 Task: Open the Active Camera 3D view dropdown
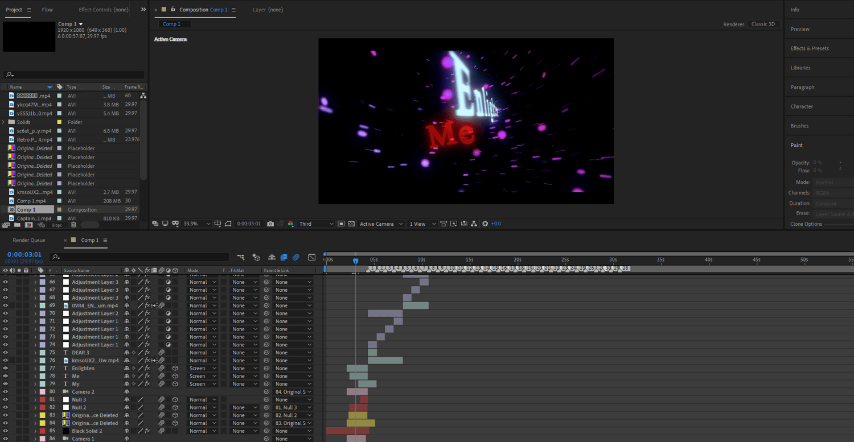pyautogui.click(x=381, y=224)
